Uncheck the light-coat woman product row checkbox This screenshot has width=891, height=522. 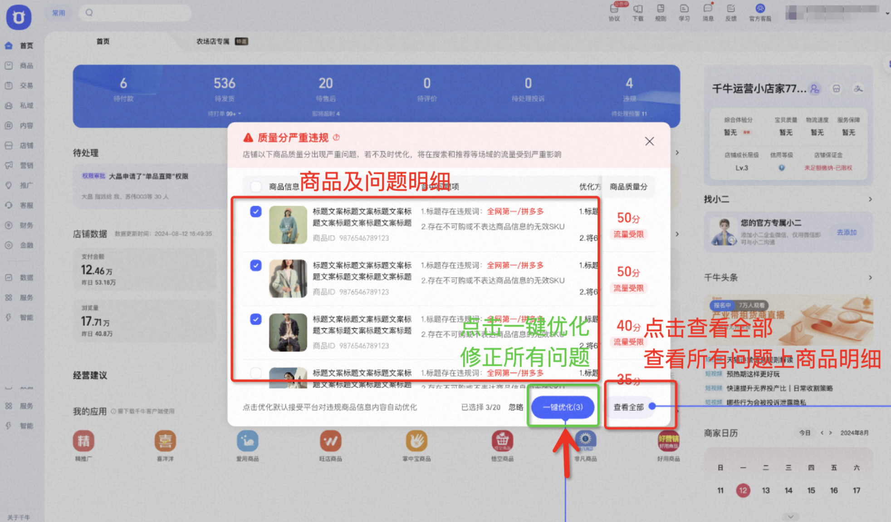coord(256,266)
